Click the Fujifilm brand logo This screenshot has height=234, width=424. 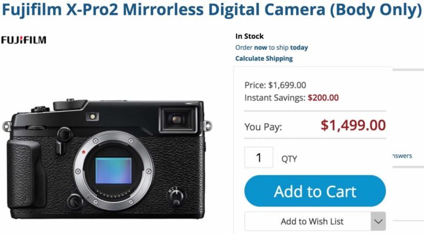coord(24,40)
